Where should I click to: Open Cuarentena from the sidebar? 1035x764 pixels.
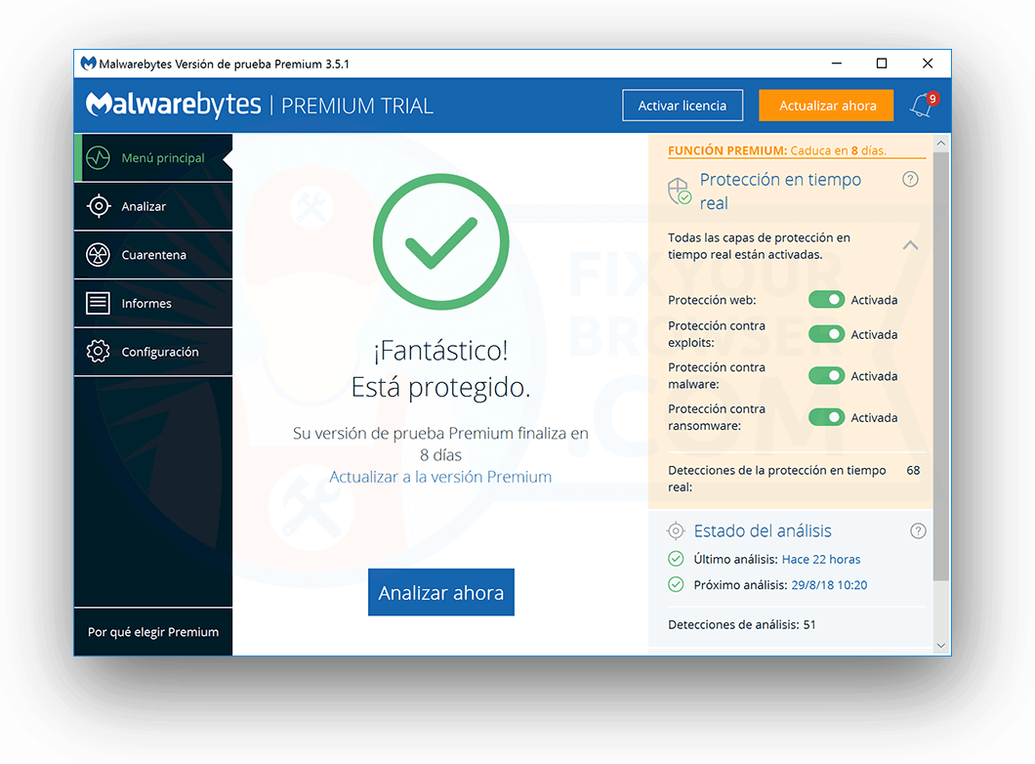click(x=98, y=254)
